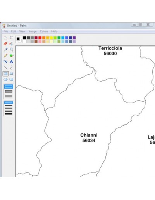Image resolution: width=155 pixels, height=200 pixels.
Task: Click the Chianni label on the map
Action: [89, 135]
